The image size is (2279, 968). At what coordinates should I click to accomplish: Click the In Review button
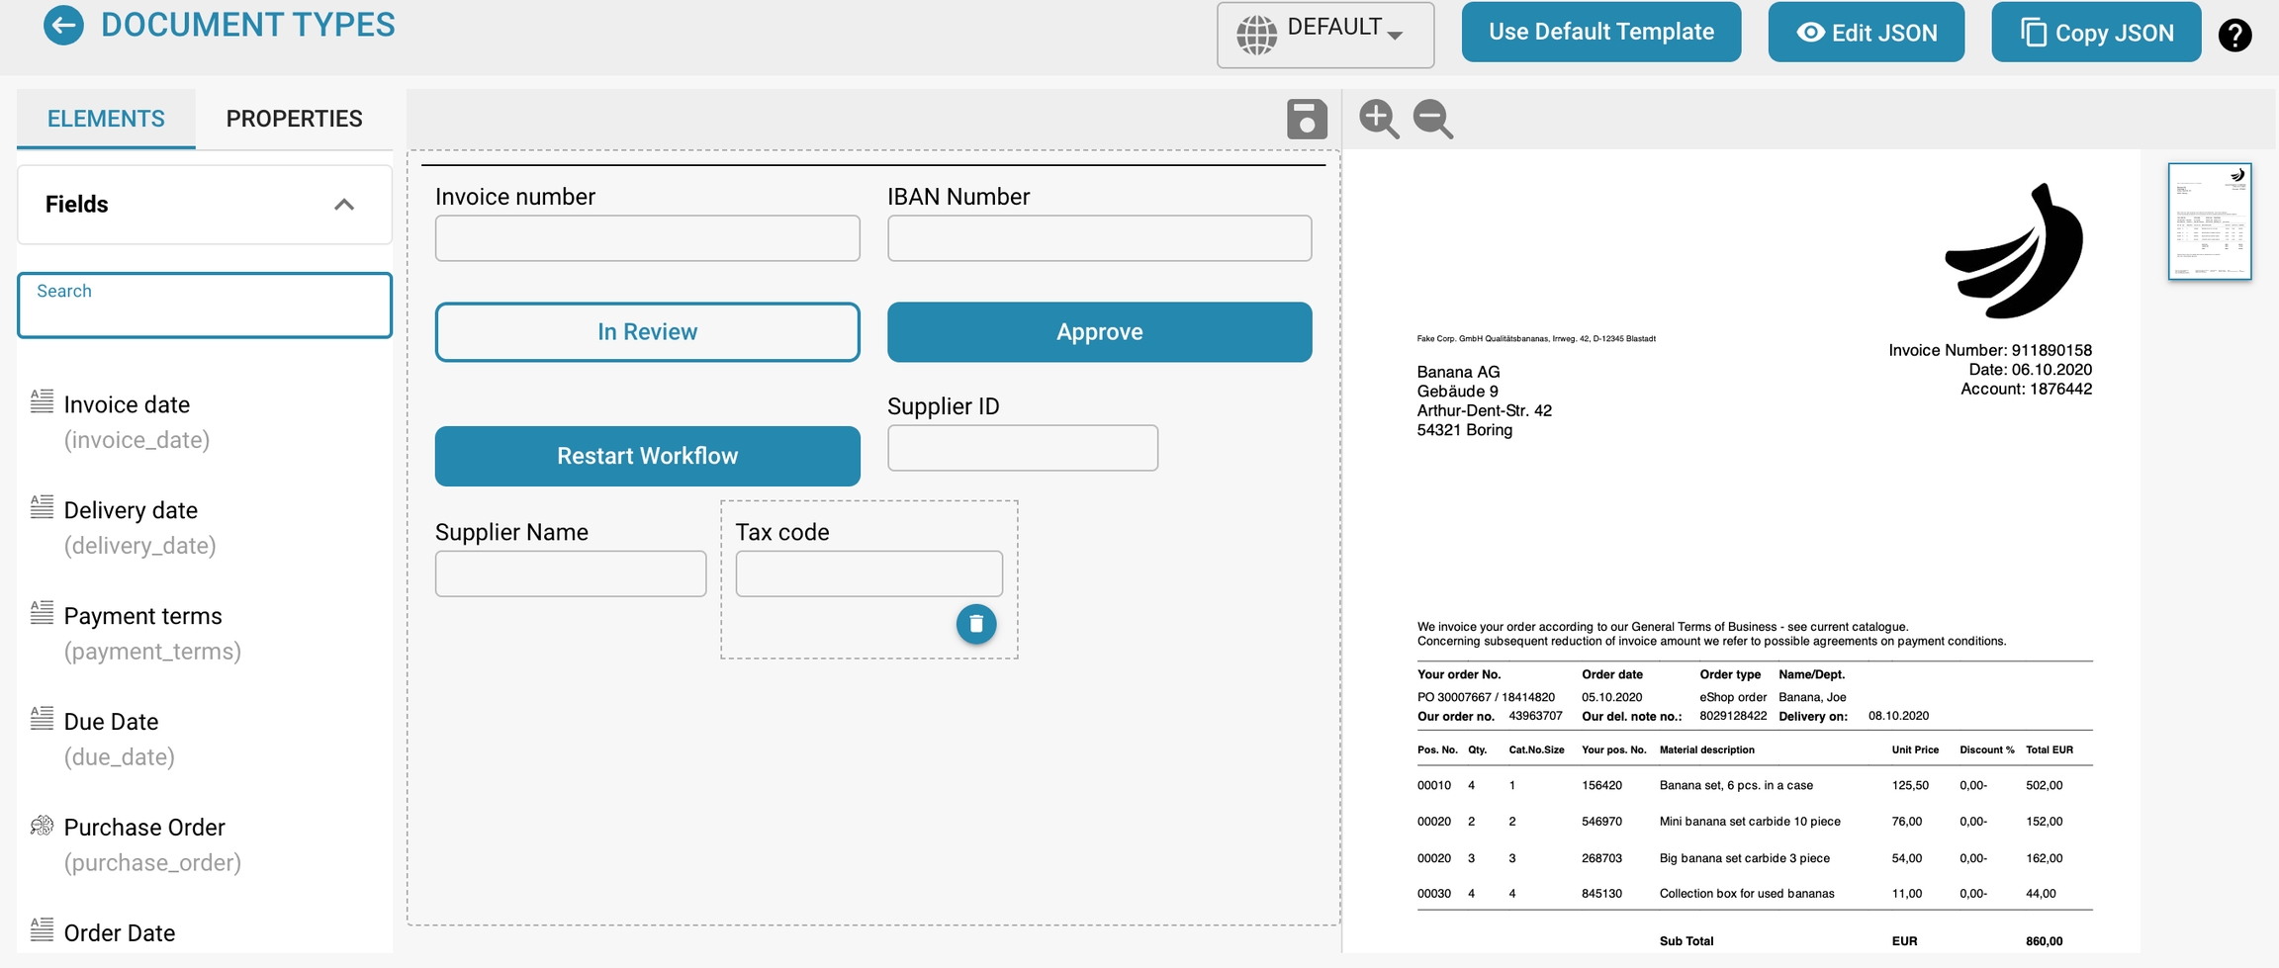(x=647, y=332)
